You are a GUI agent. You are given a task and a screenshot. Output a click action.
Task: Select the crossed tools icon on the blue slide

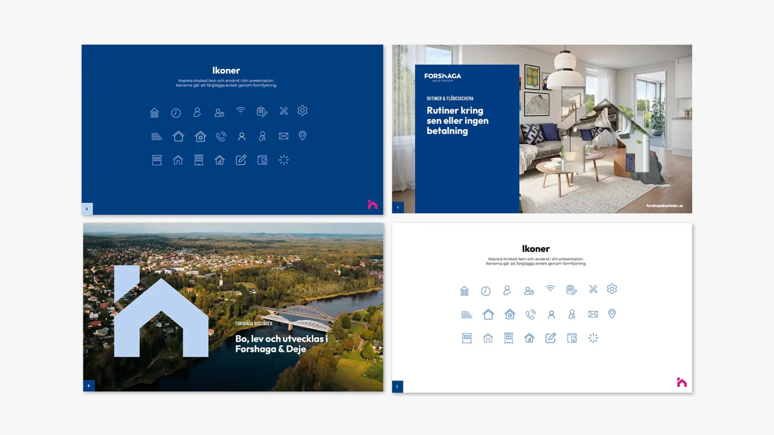point(284,111)
